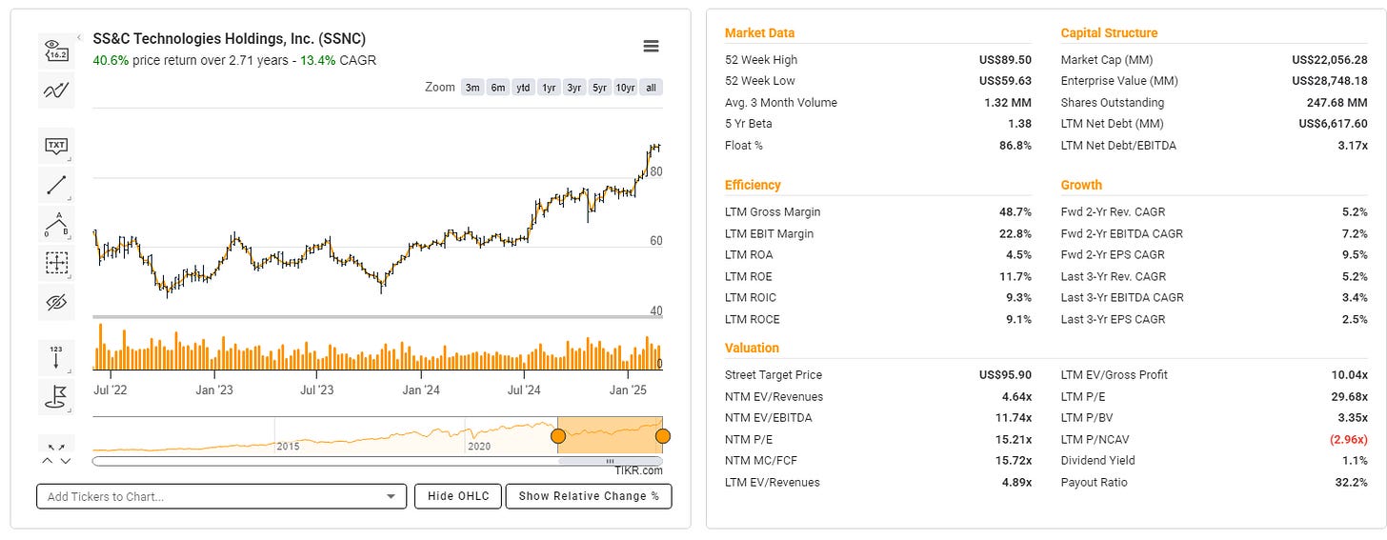Click Payout Ratio value 32.2%
Screen dimensions: 1387x540
(x=1352, y=483)
